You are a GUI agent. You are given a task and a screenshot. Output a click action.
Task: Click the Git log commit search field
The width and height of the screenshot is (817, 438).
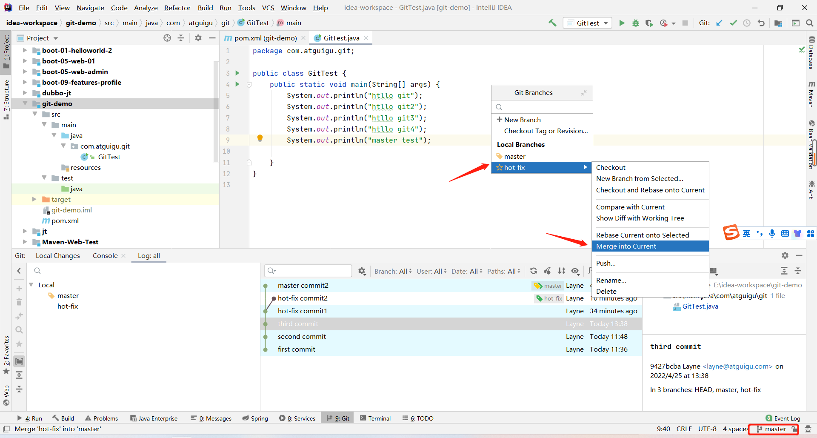pyautogui.click(x=308, y=271)
